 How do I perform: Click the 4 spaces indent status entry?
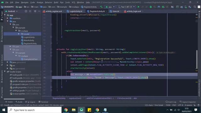[x=188, y=105]
